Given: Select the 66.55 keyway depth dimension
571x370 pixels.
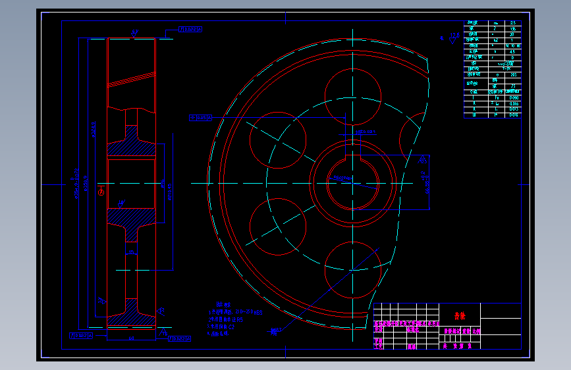Looking at the screenshot, I should click(426, 182).
